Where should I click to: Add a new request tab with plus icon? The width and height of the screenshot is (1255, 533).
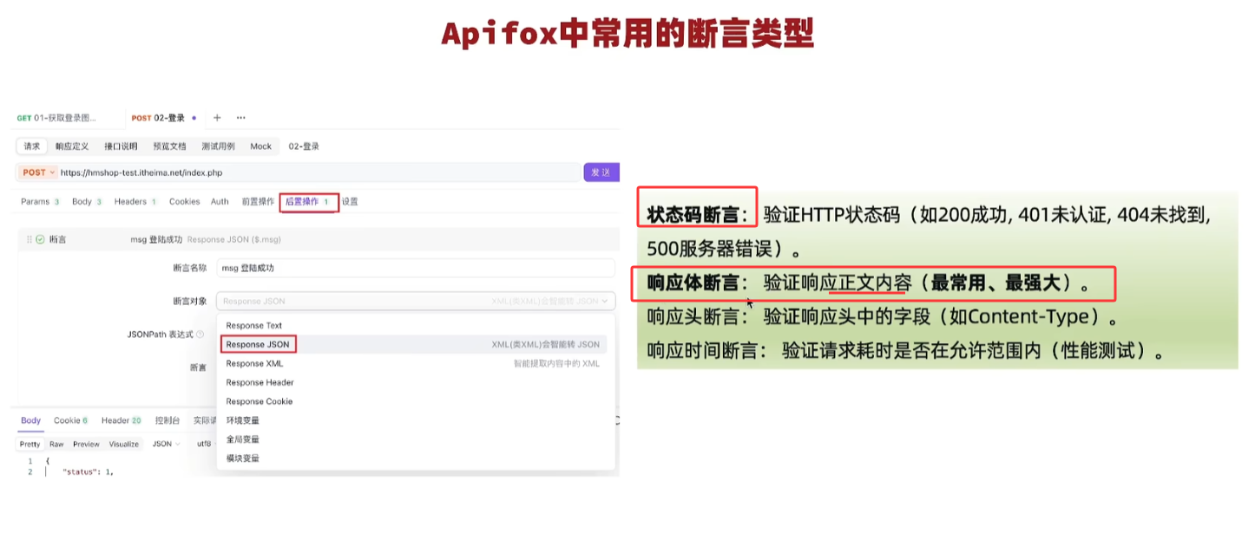[x=217, y=118]
